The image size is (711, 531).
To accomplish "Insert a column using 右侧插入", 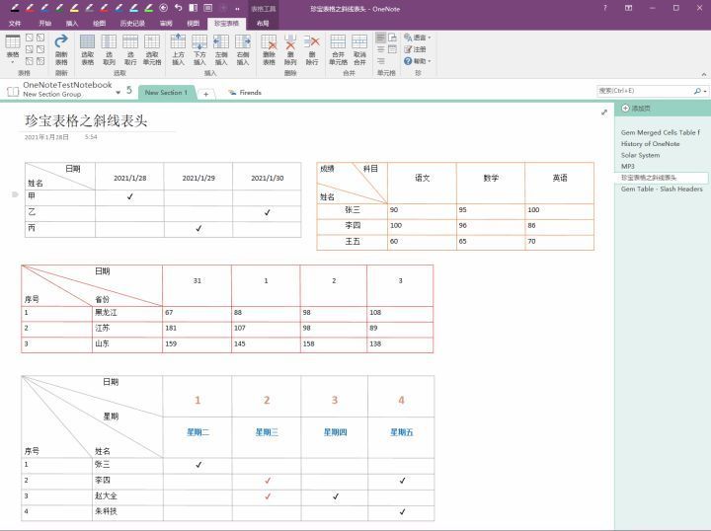I will (x=243, y=49).
